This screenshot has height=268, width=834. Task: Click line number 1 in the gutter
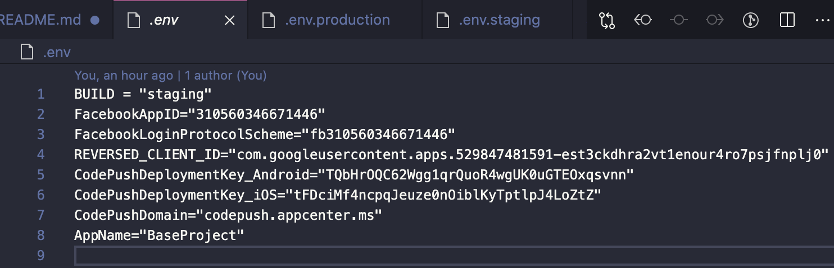click(40, 94)
